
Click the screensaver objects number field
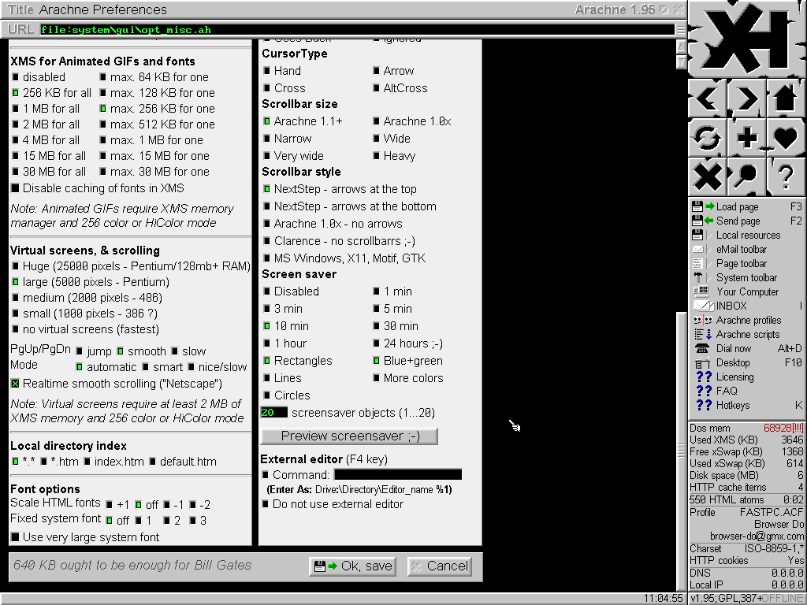(273, 413)
